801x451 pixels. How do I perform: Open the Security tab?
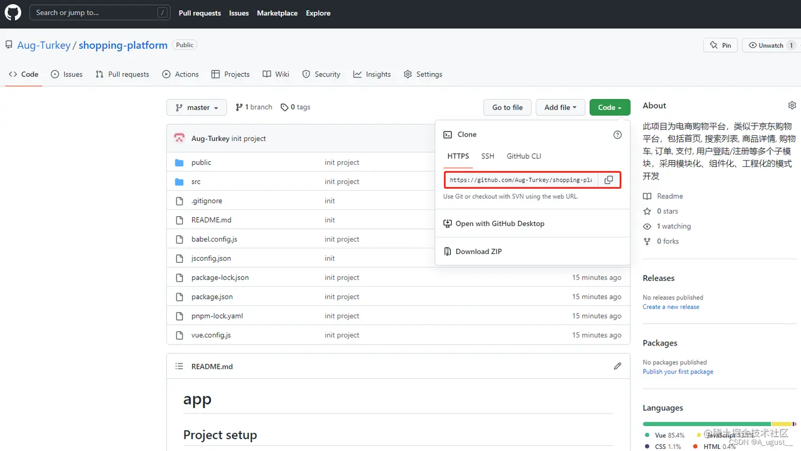tap(321, 74)
